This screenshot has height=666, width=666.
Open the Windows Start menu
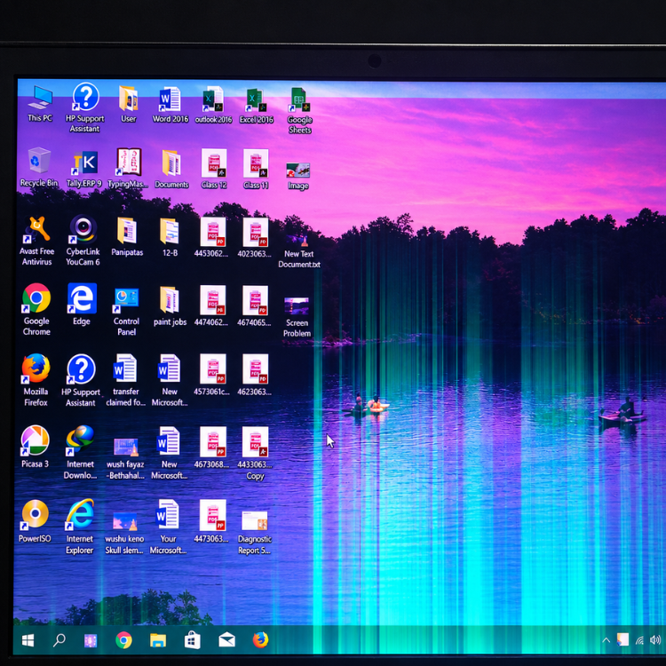pos(28,640)
